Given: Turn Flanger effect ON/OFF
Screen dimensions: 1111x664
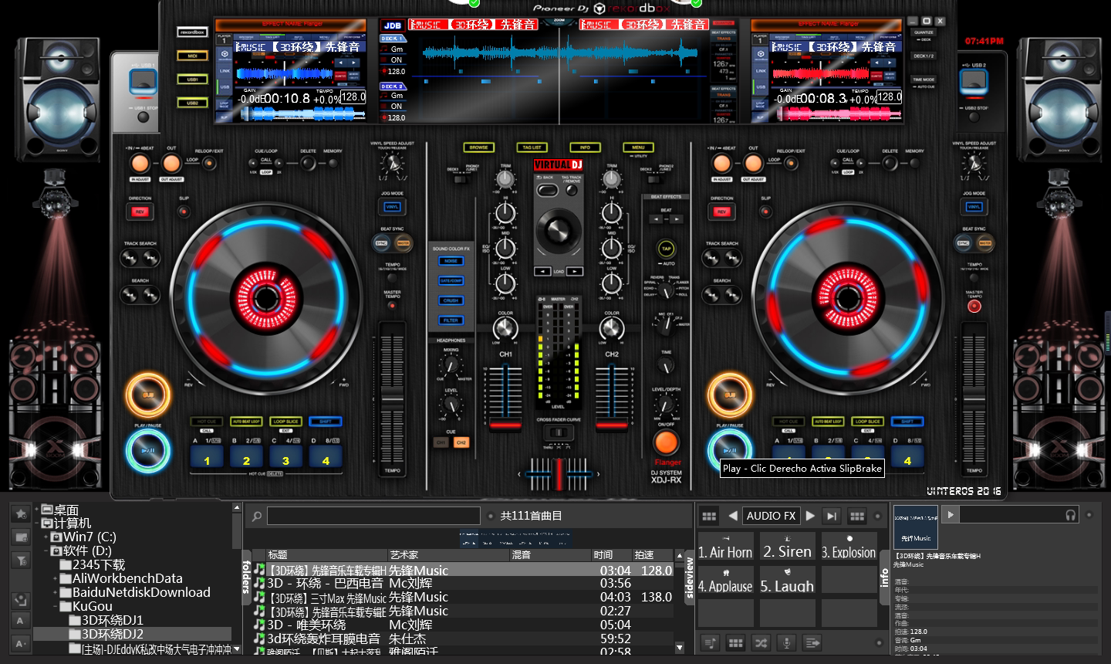Looking at the screenshot, I should click(x=666, y=442).
